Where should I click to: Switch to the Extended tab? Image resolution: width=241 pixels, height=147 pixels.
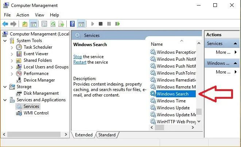[x=84, y=135]
